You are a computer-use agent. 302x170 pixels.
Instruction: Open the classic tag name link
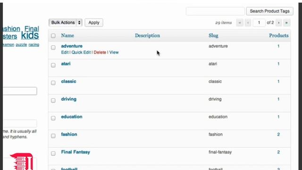coord(68,81)
